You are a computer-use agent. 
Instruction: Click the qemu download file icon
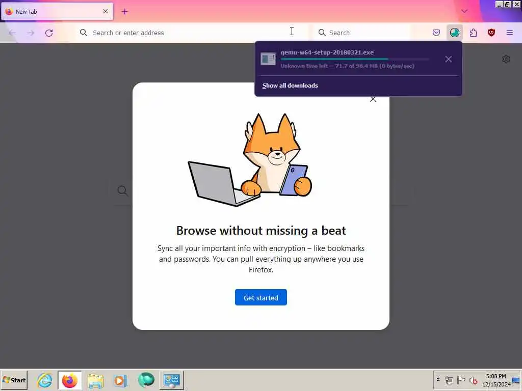tap(268, 59)
